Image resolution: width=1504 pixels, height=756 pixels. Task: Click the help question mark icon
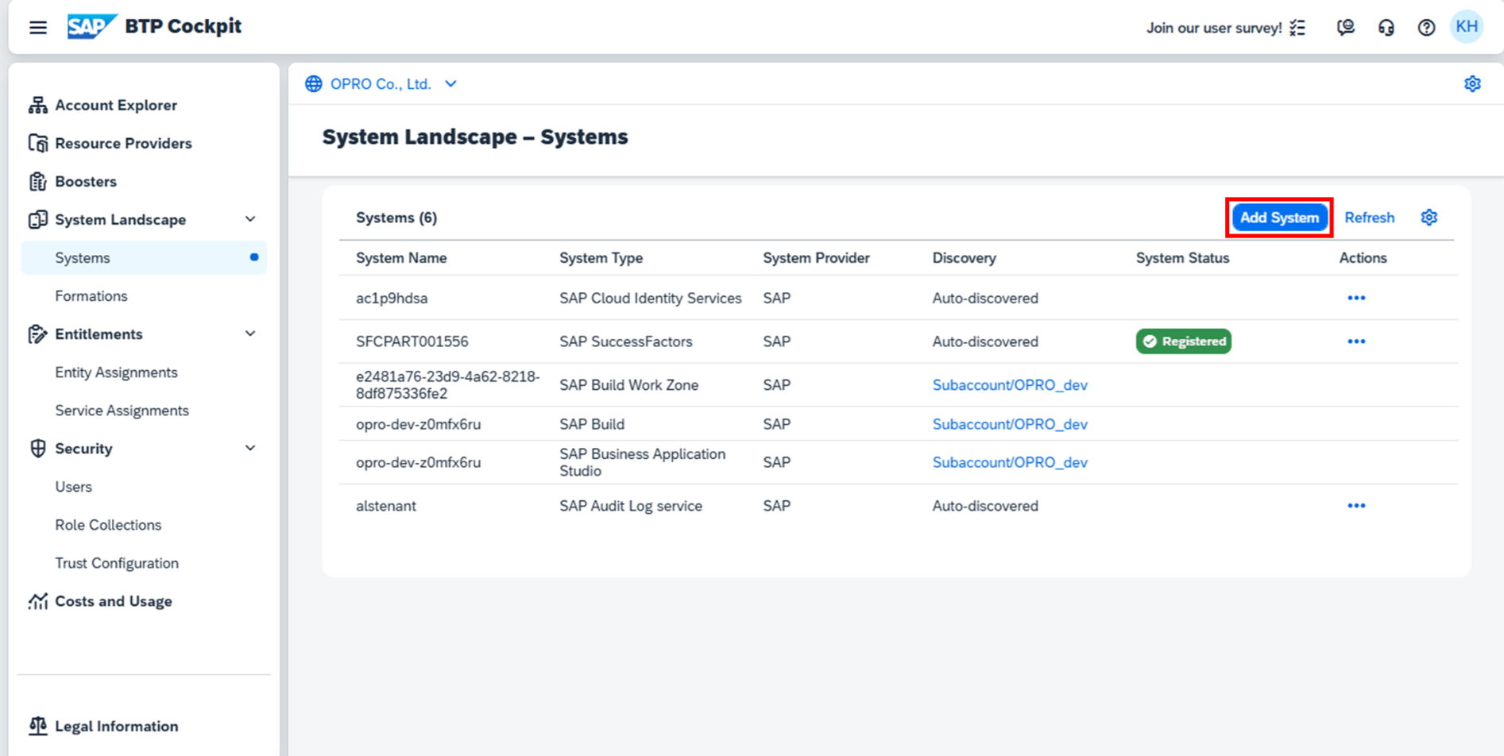(x=1426, y=28)
